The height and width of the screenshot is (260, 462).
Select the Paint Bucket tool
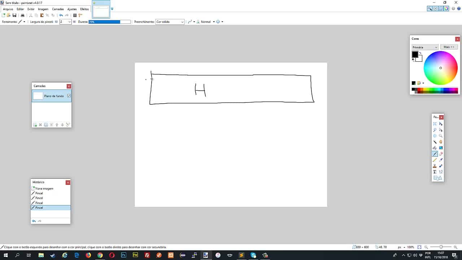435,148
